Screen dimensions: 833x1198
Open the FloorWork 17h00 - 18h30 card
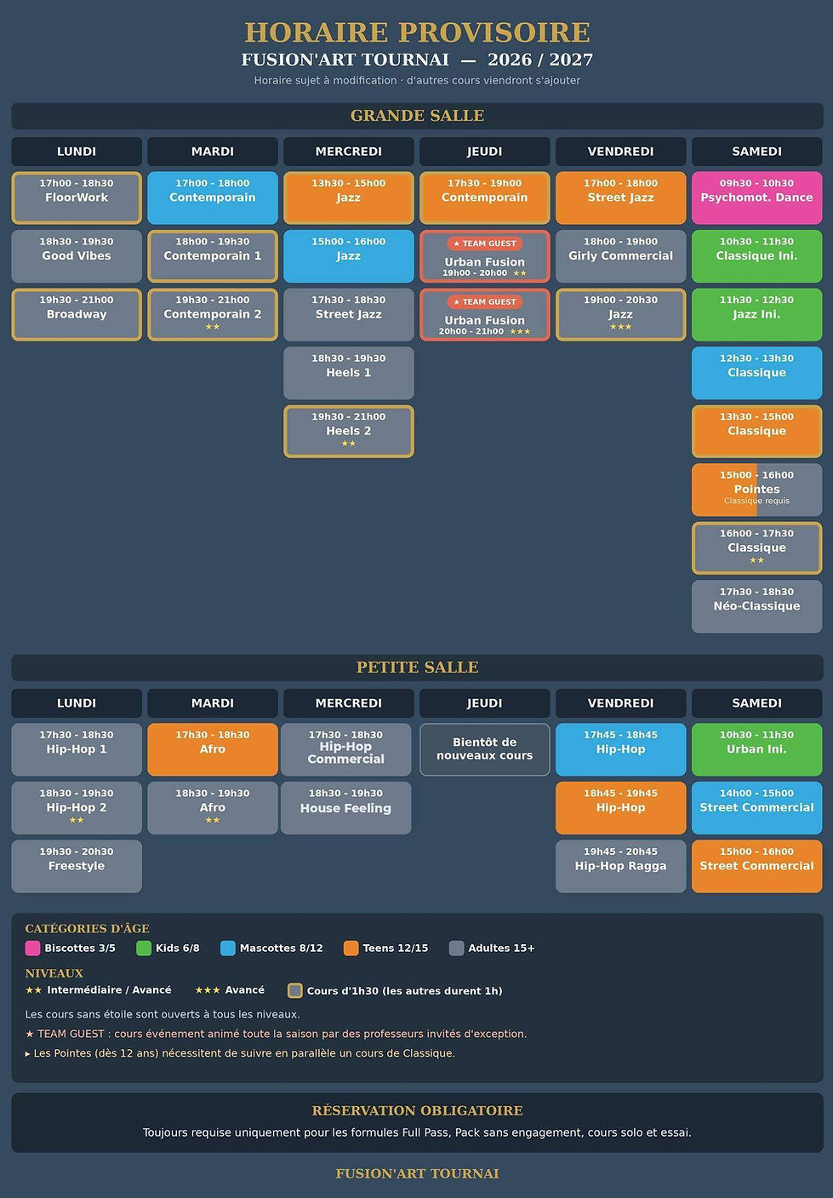(x=77, y=198)
